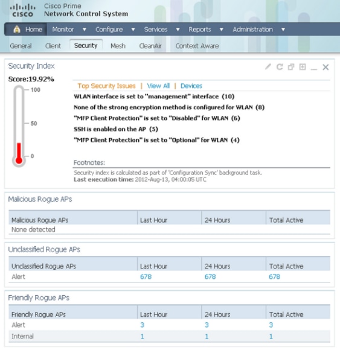The width and height of the screenshot is (340, 350).
Task: Maximize the Security Index dashlet with the plus icon
Action: [x=303, y=67]
